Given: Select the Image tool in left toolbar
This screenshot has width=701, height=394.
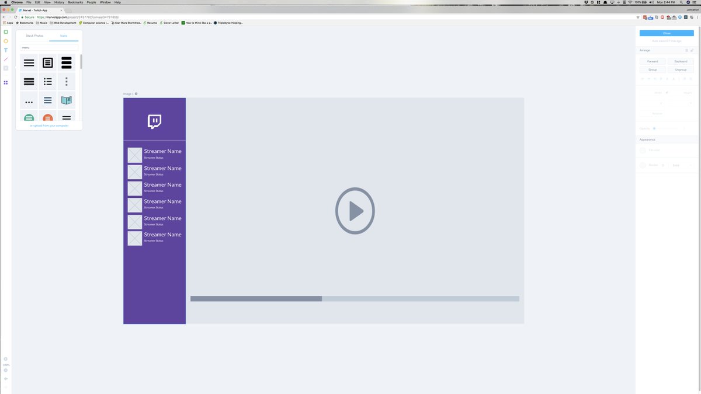Looking at the screenshot, I should pyautogui.click(x=6, y=68).
